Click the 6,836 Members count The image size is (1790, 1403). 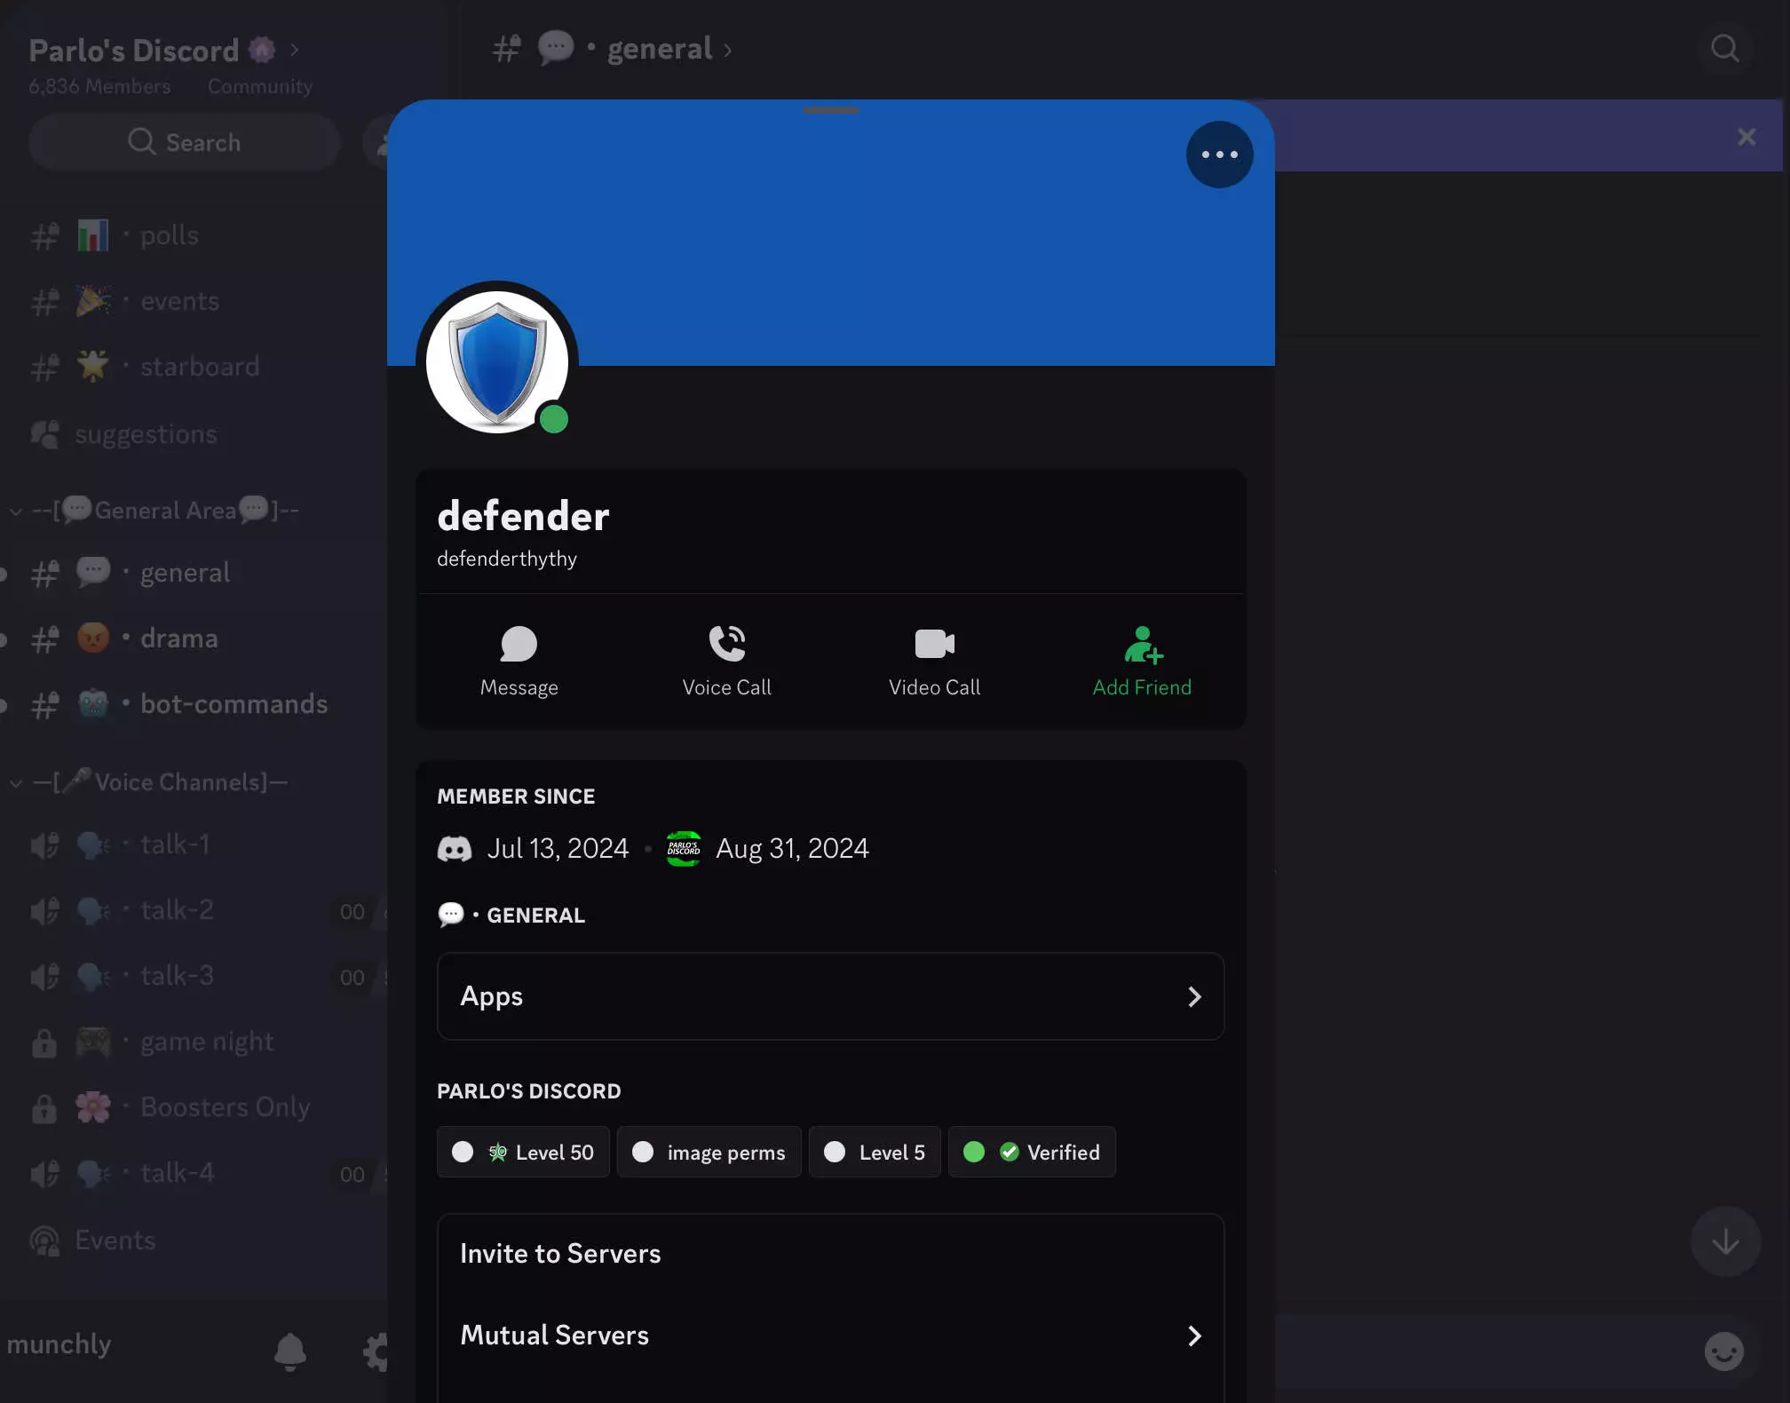99,86
